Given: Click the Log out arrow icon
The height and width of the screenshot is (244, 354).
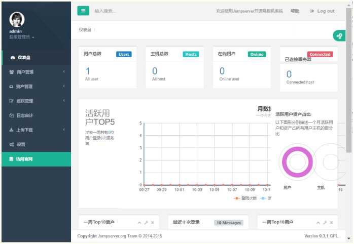Looking at the screenshot, I should (312, 11).
